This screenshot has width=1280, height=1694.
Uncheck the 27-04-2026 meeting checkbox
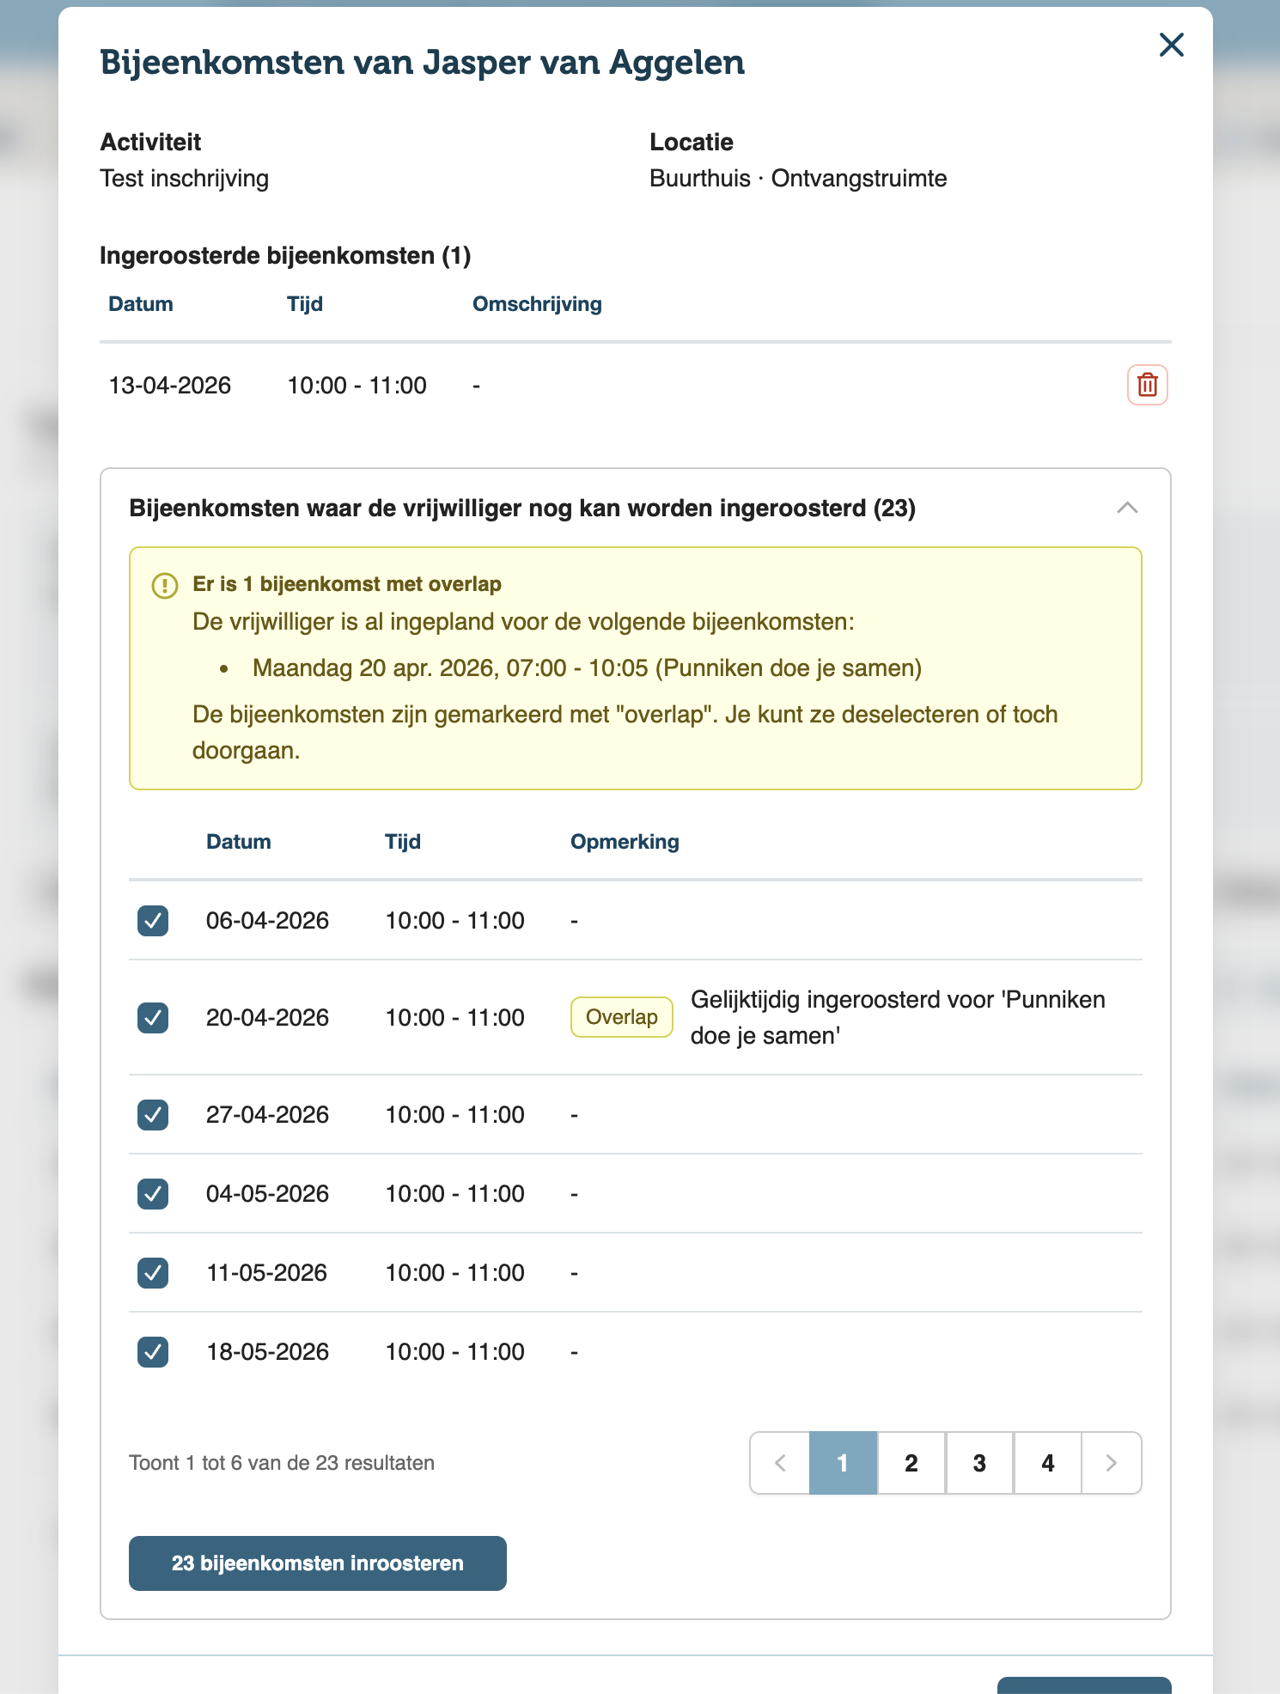click(x=153, y=1115)
